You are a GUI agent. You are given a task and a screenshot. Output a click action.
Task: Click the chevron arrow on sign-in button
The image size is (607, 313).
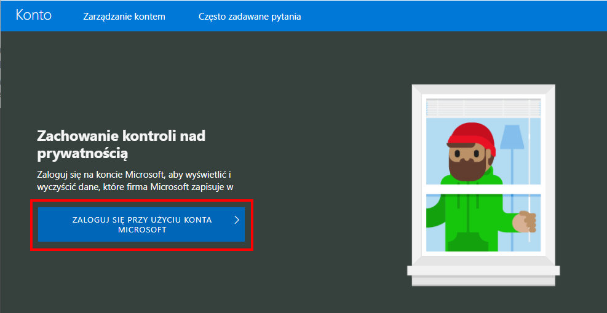coord(237,220)
